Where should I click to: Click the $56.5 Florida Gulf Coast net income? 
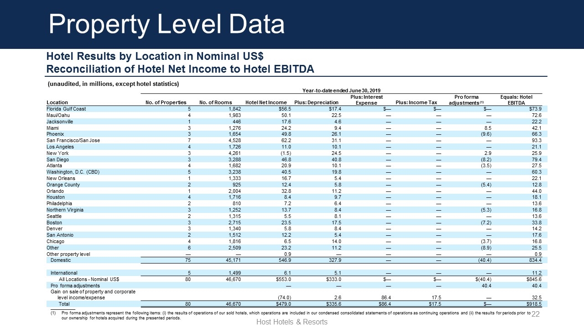point(285,109)
